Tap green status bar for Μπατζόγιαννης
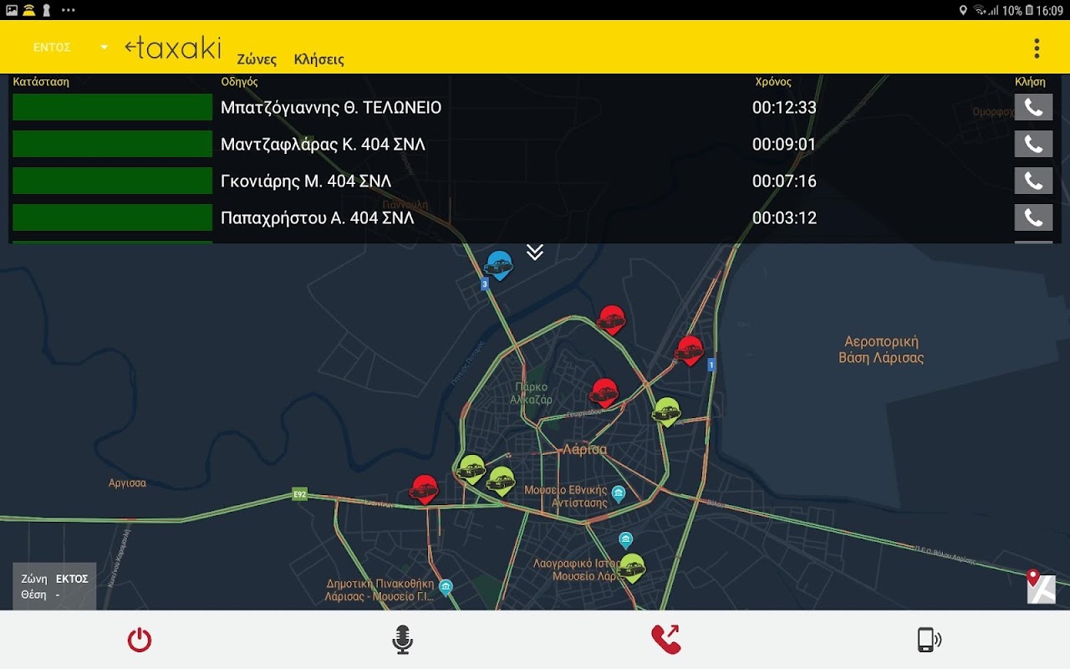Viewport: 1070px width, 669px height. pos(113,107)
